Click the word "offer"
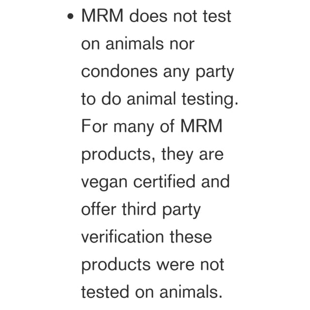Screen dimensions: 310x310 [99, 209]
